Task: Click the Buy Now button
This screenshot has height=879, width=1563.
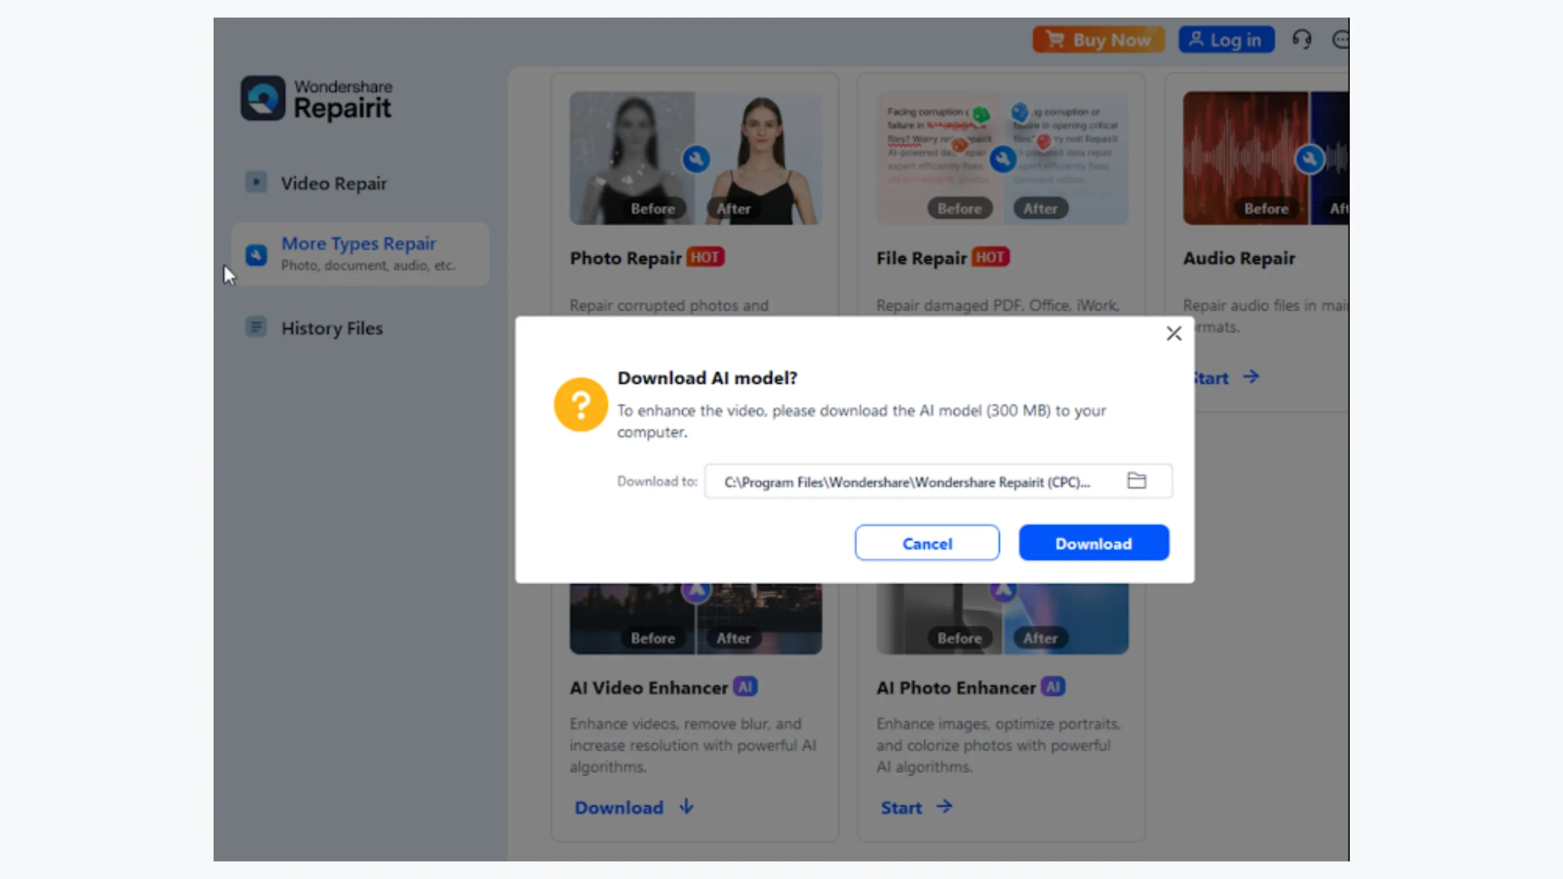Action: click(1098, 40)
